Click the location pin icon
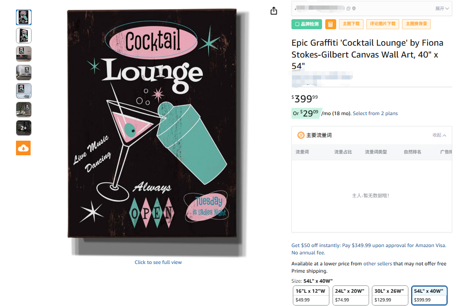The width and height of the screenshot is (460, 306). pyautogui.click(x=354, y=9)
